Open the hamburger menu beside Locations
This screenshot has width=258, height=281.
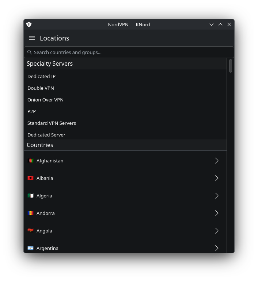click(32, 38)
